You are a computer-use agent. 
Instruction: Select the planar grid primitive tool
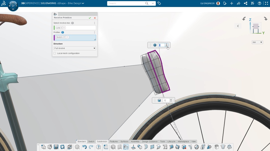pyautogui.click(x=120, y=147)
